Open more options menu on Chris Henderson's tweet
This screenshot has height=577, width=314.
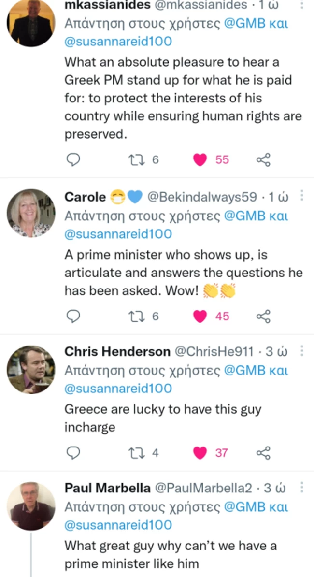[302, 351]
